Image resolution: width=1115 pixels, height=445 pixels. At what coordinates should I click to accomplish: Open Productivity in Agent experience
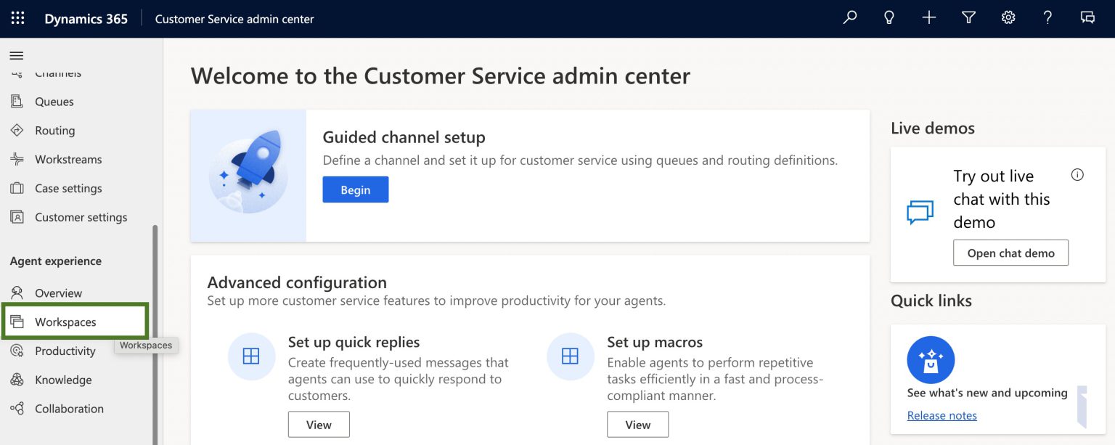pyautogui.click(x=65, y=351)
